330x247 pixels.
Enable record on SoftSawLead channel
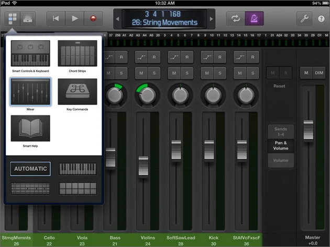coord(187,57)
